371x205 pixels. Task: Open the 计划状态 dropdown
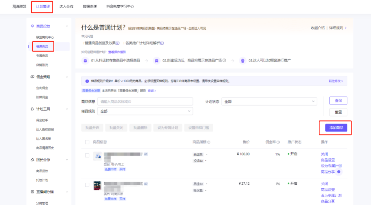269,101
